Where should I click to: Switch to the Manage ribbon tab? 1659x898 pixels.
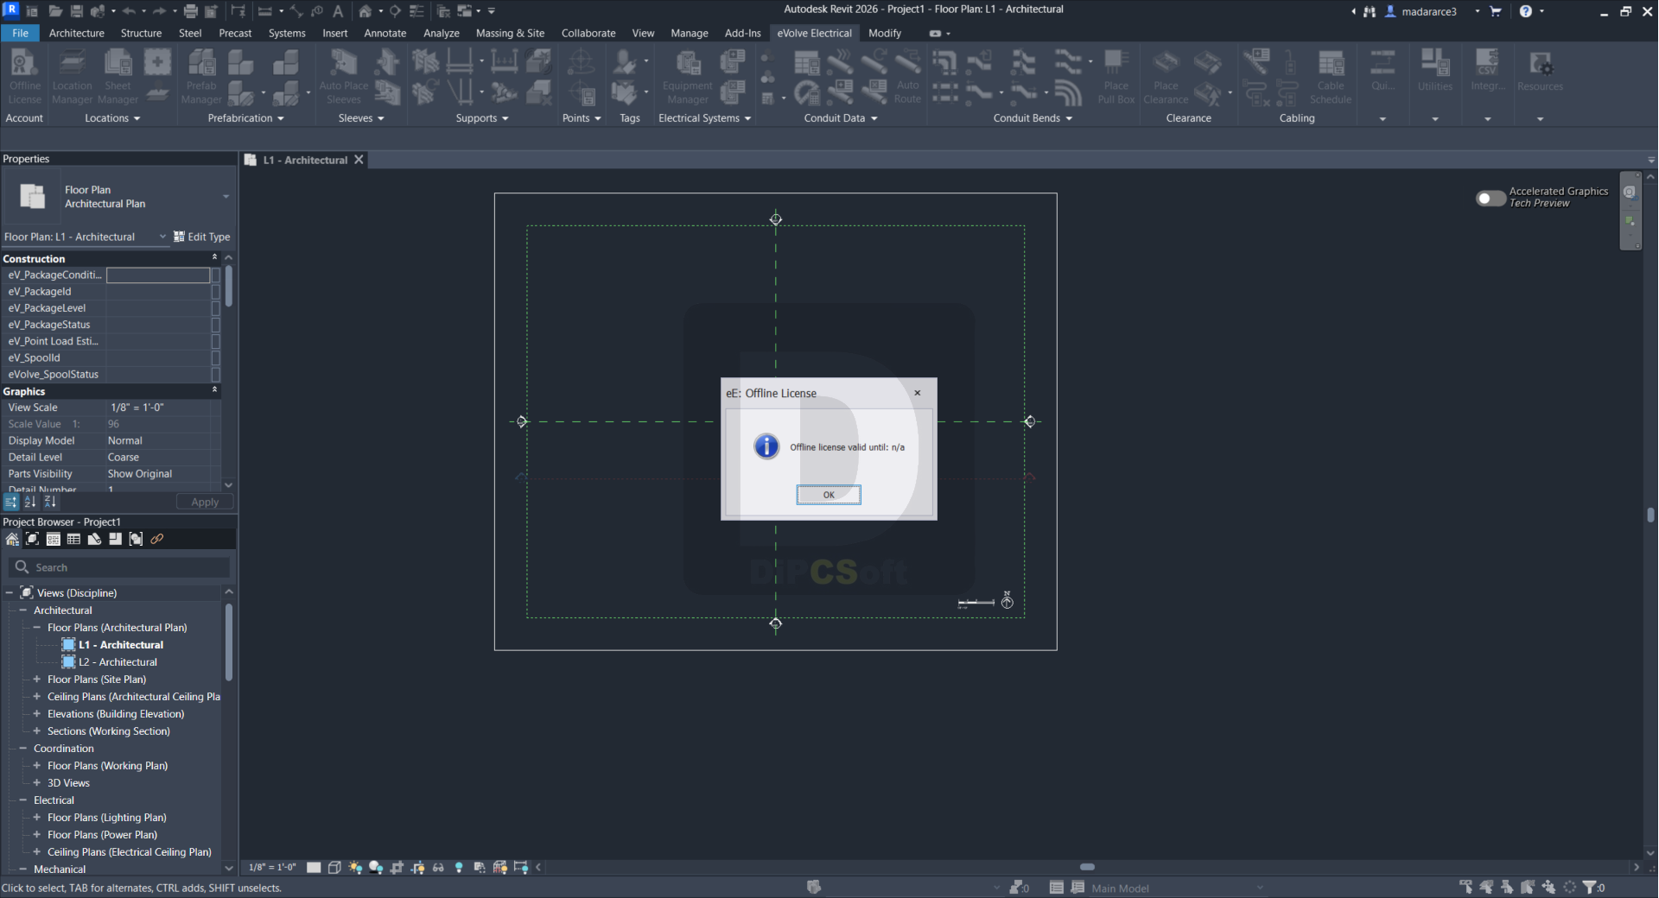click(690, 33)
